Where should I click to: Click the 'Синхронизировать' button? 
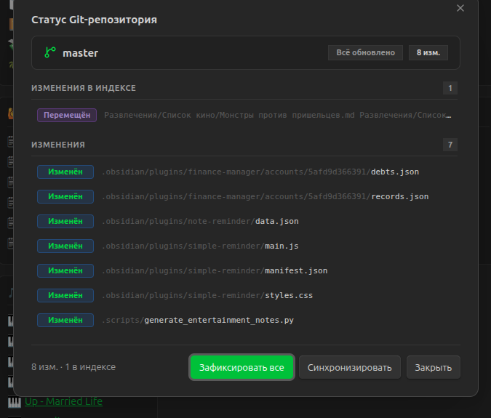point(349,367)
